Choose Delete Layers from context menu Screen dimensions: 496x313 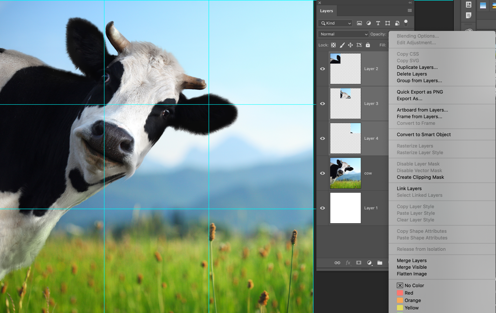(412, 74)
